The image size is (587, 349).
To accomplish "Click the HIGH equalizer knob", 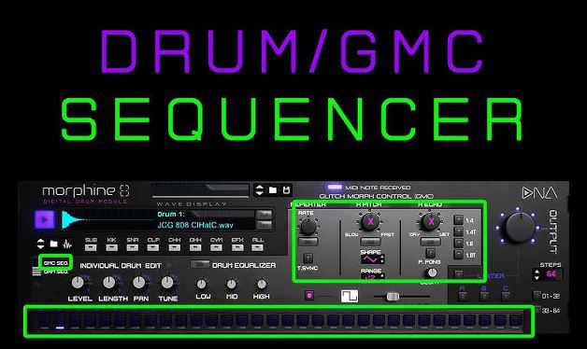I will (262, 285).
